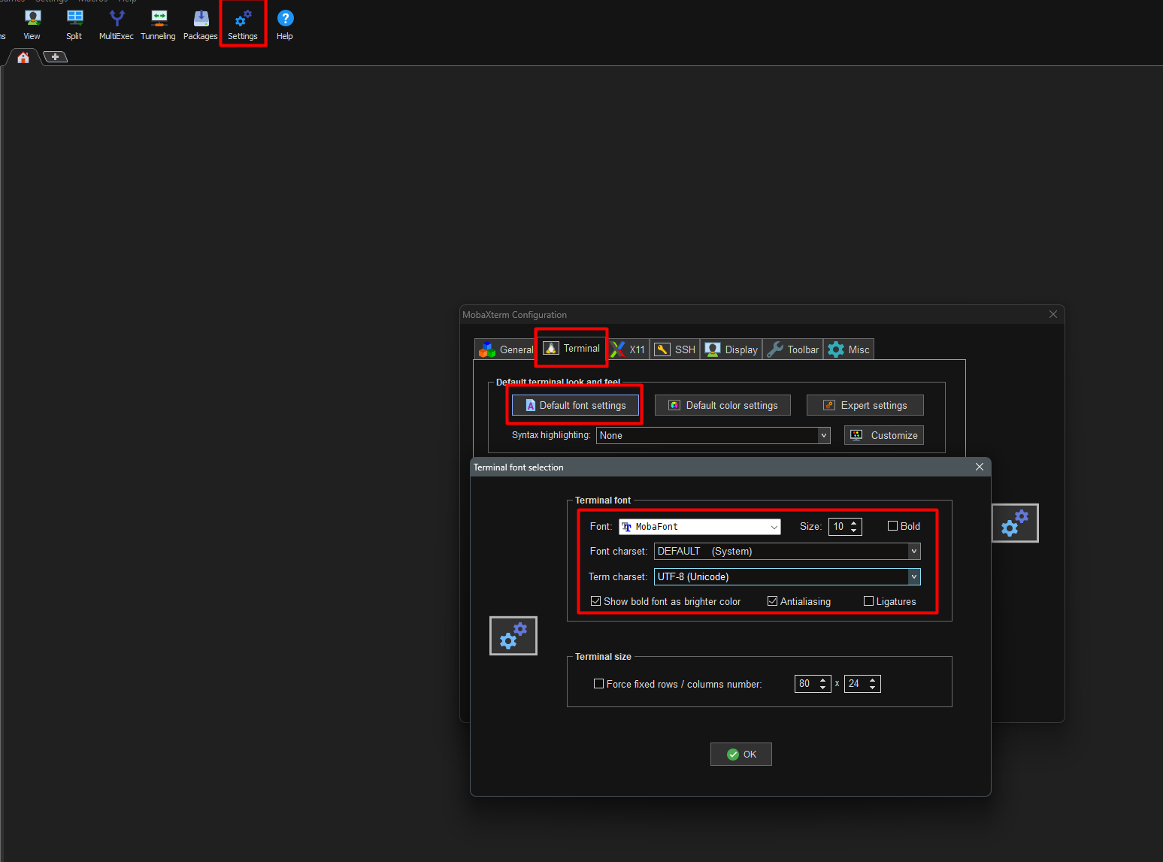Open the Packages toolbar icon
This screenshot has width=1163, height=862.
201,24
